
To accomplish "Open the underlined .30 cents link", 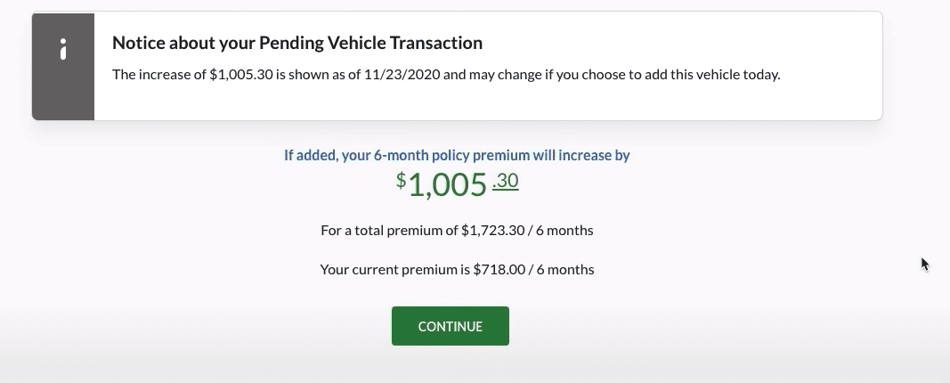I will (x=506, y=181).
